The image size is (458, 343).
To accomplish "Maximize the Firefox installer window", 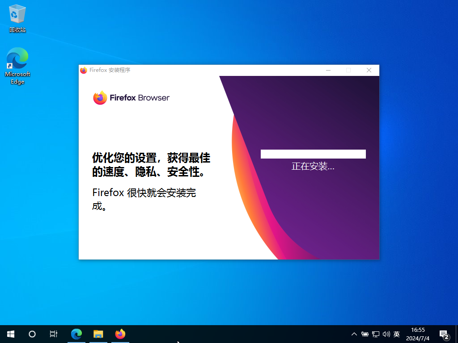I will tap(348, 70).
